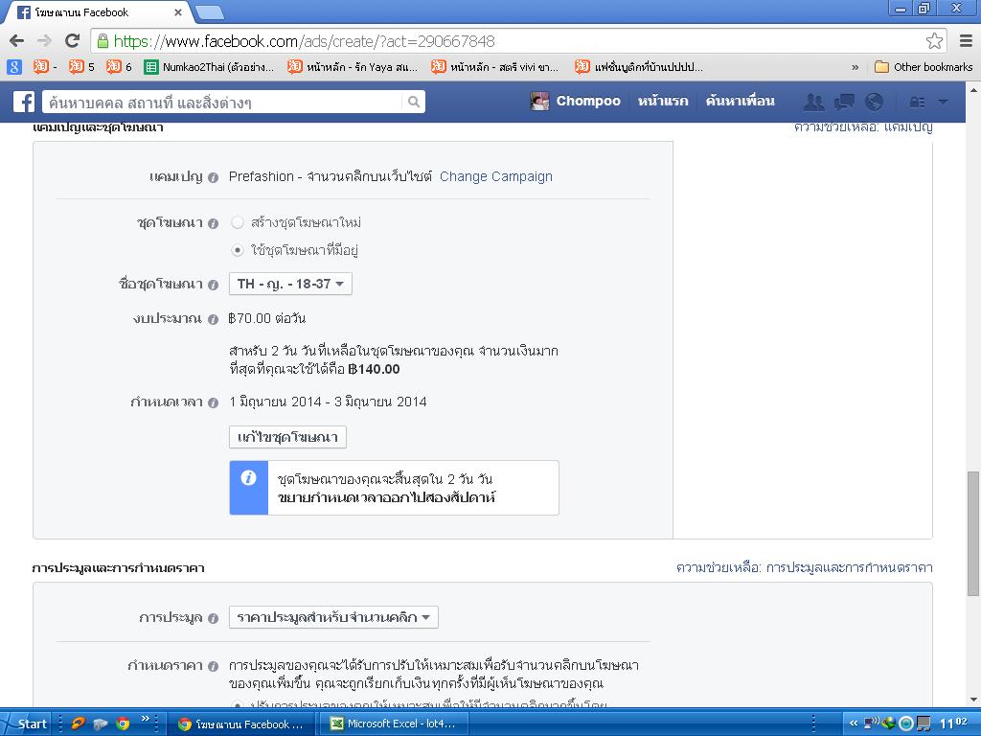Screen dimensions: 981x736
Task: Open ค้นหาเพื่อน
Action: pyautogui.click(x=741, y=101)
